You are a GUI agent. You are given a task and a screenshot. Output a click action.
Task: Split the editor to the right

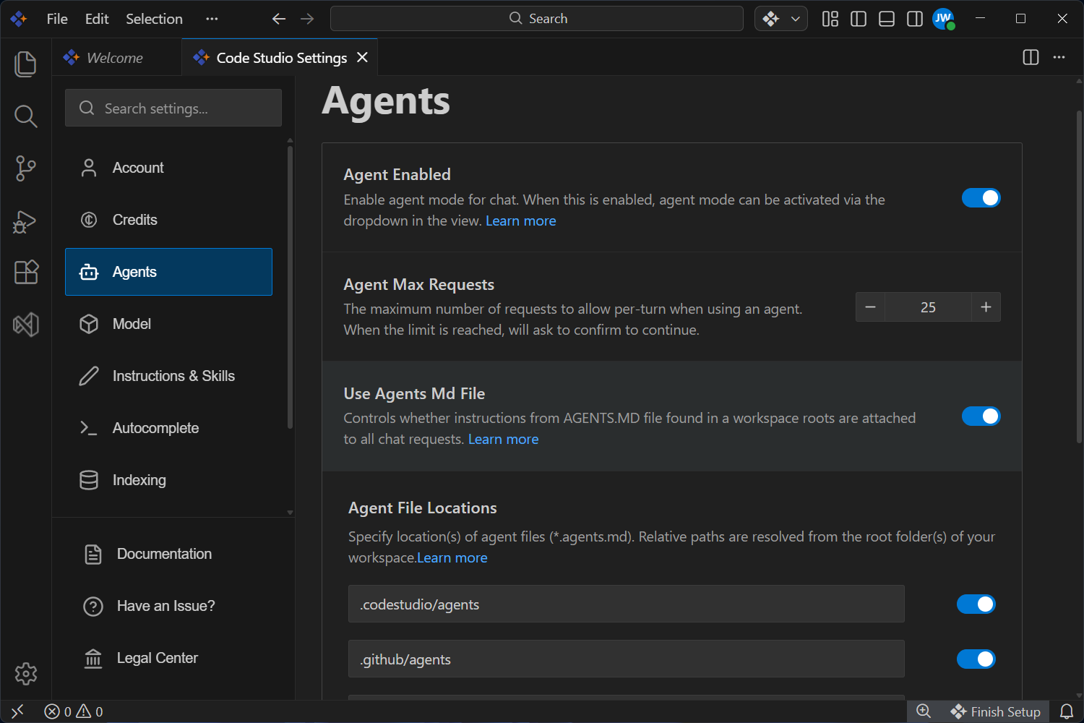pos(1031,57)
